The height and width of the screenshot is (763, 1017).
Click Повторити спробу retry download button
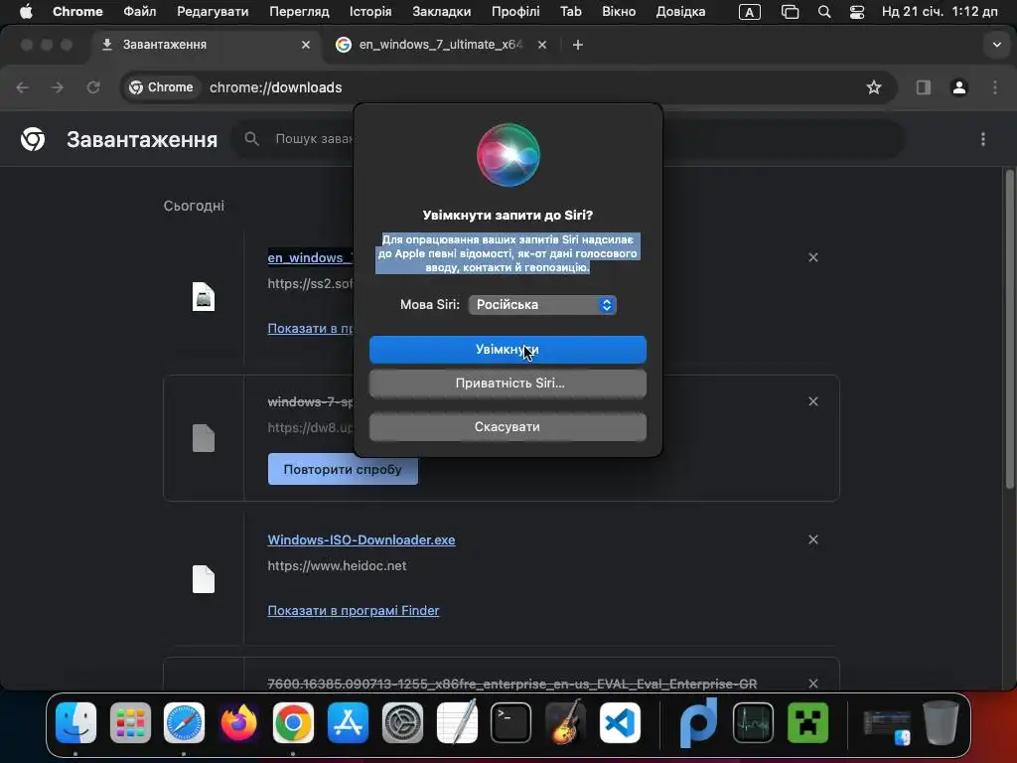[343, 469]
